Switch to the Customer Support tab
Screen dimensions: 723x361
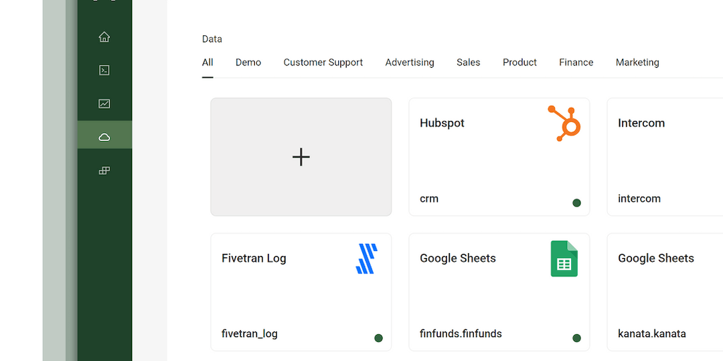[x=323, y=63]
